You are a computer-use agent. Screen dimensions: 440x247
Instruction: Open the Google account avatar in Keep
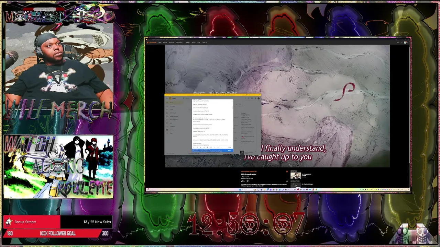pyautogui.click(x=258, y=98)
